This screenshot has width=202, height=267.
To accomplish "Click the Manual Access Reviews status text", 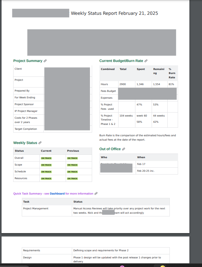I will point(119,211).
